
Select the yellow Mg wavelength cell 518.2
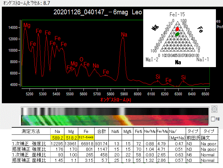(x=71, y=138)
